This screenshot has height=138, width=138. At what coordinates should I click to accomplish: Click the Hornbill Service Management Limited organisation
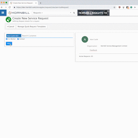click(114, 46)
